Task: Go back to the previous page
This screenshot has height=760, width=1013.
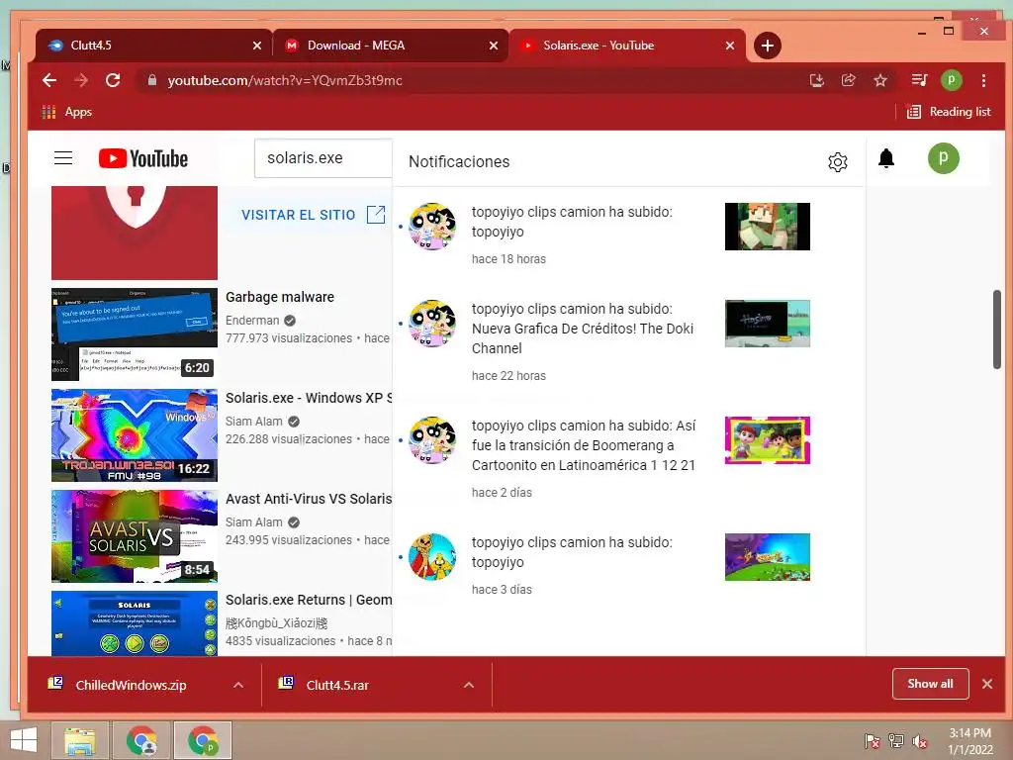Action: 49,80
